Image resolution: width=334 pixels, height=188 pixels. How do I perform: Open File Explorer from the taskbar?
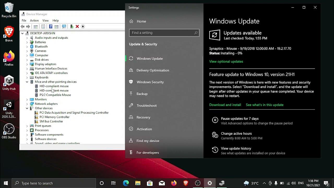[138, 183]
